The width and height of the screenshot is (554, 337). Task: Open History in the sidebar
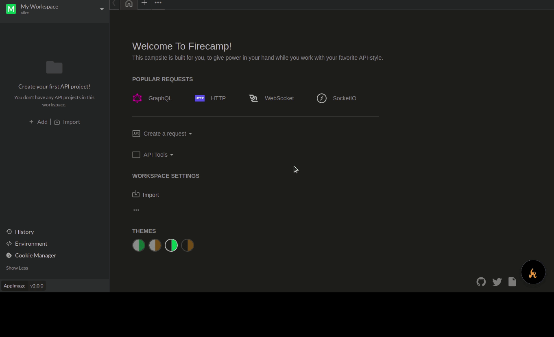20,232
